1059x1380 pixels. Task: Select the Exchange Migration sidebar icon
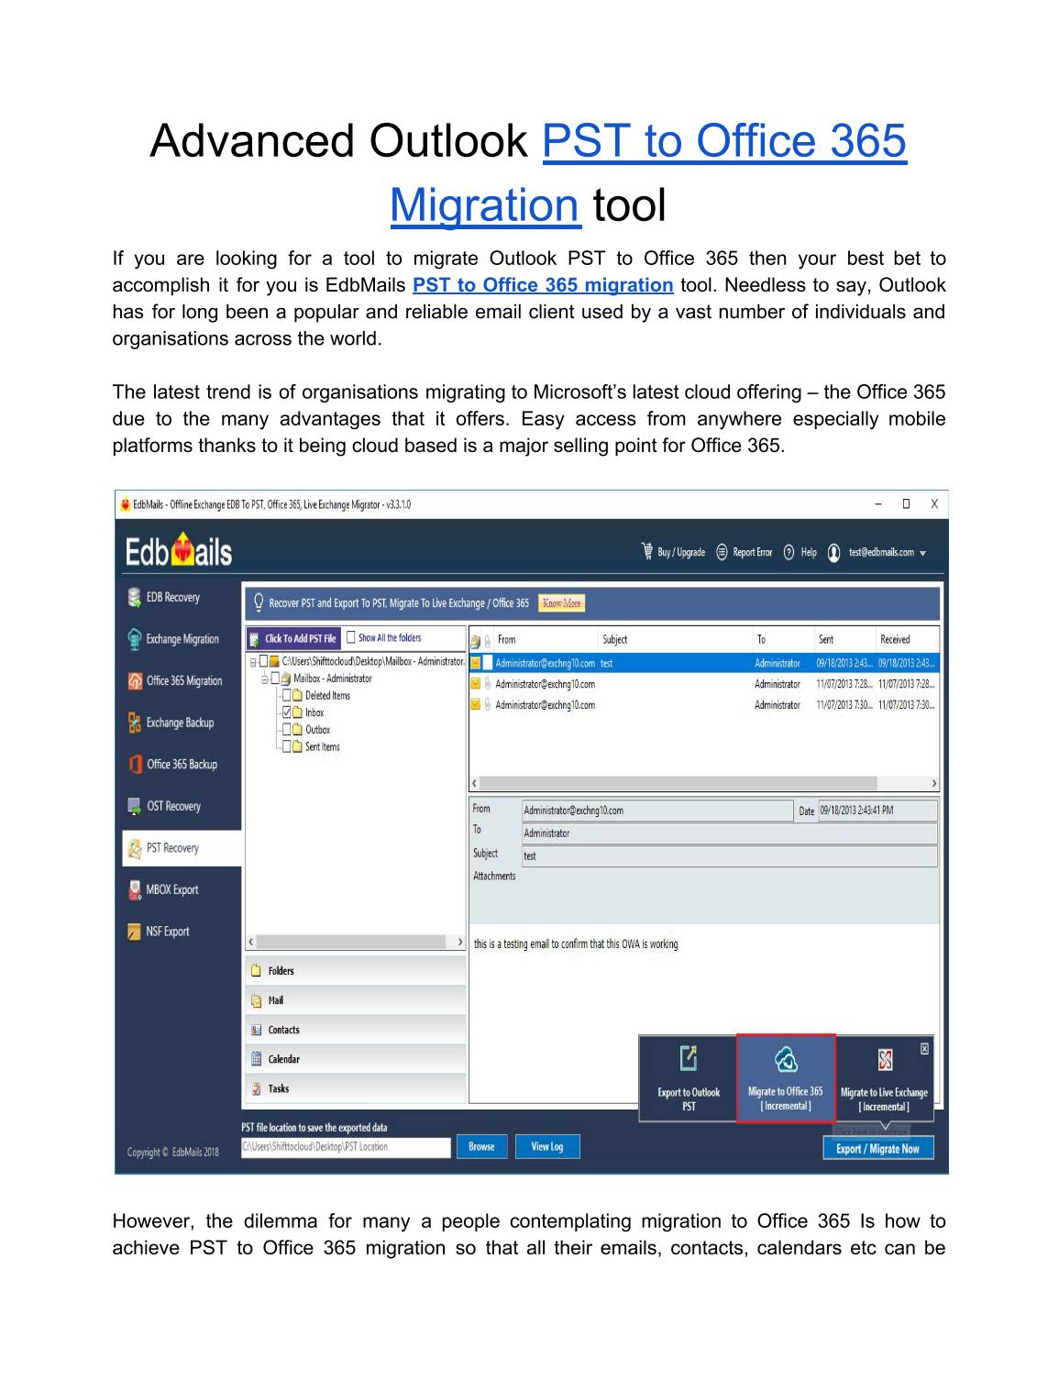(135, 639)
